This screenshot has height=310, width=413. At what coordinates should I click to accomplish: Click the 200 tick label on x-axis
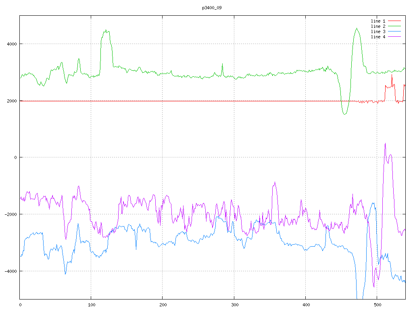click(163, 305)
